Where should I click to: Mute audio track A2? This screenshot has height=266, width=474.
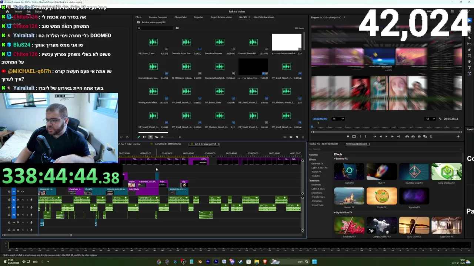(x=23, y=207)
